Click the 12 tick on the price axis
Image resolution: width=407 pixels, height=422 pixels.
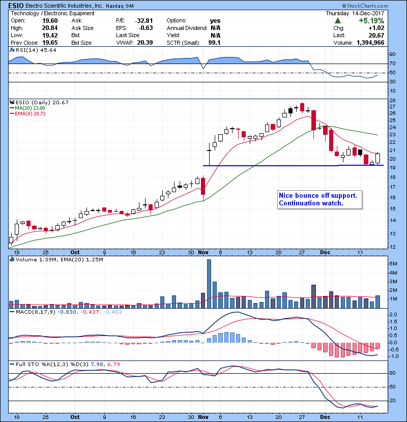(x=392, y=247)
